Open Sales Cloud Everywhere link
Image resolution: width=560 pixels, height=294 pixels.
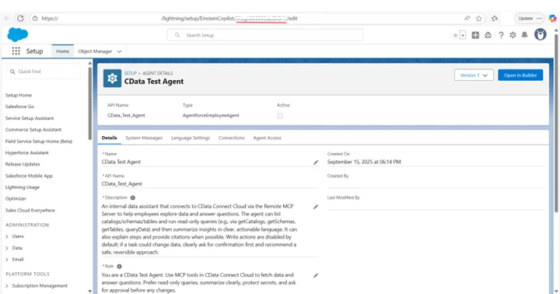30,210
